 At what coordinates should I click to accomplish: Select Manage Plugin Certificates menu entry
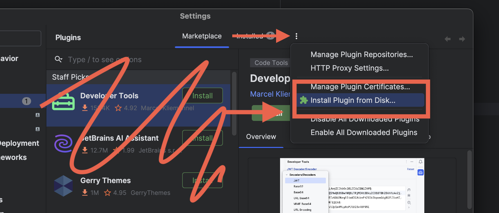(360, 87)
